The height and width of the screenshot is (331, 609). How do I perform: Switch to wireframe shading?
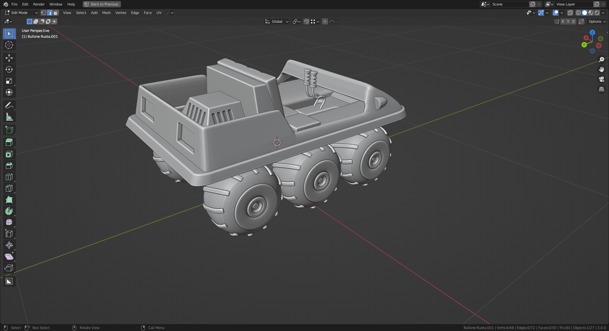578,13
